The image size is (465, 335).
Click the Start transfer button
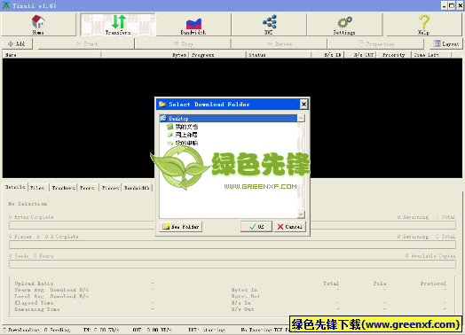pos(86,43)
